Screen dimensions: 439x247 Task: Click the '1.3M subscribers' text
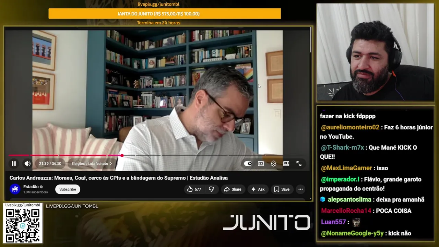[35, 192]
